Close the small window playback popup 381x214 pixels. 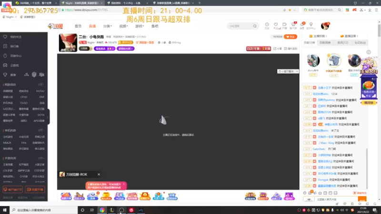point(297,71)
